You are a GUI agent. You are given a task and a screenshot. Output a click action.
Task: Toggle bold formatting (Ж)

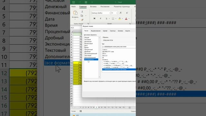[94, 19]
